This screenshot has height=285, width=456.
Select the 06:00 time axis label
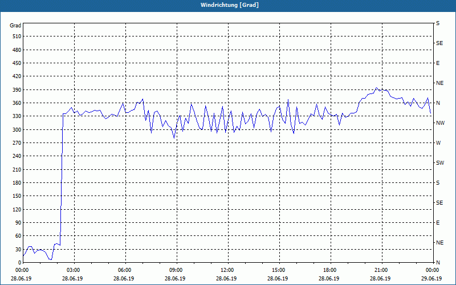pyautogui.click(x=124, y=270)
